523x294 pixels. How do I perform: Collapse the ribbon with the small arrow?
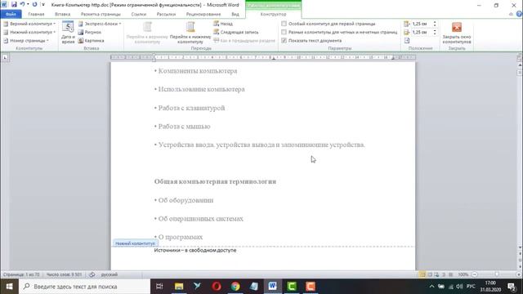tap(511, 14)
